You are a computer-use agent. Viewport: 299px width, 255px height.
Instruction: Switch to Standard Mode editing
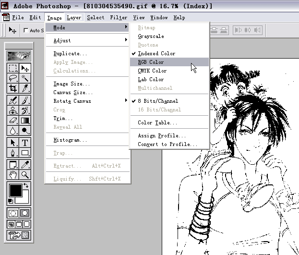coord(13,213)
